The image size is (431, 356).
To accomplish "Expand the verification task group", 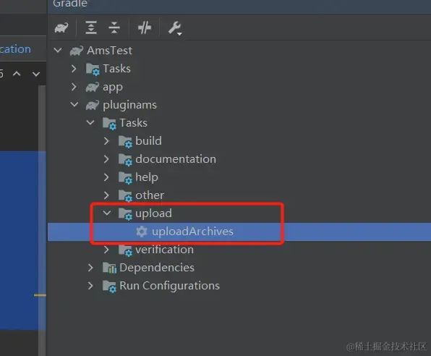I will tap(106, 250).
